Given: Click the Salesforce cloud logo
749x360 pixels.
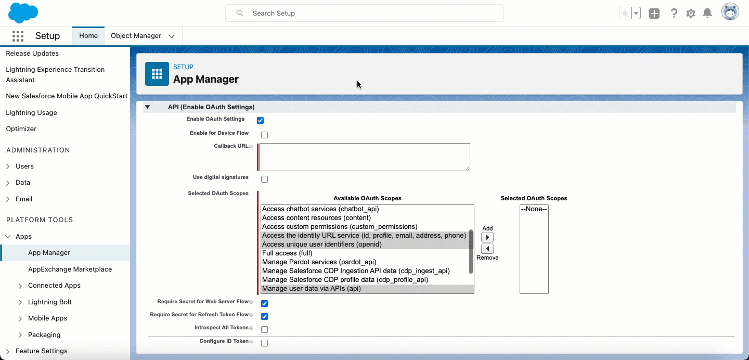Looking at the screenshot, I should click(23, 13).
